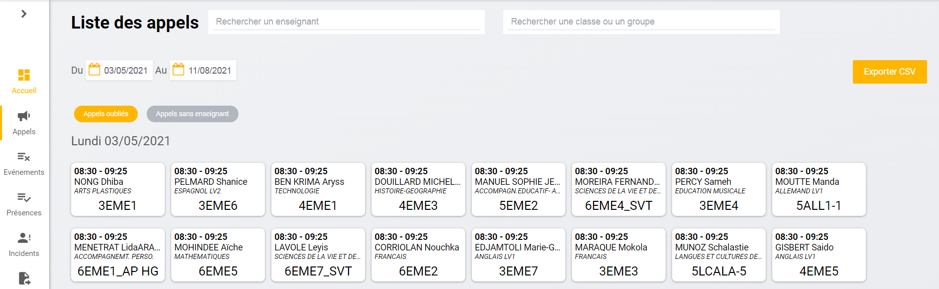This screenshot has height=289, width=939.
Task: Open the start date calendar icon
Action: pyautogui.click(x=94, y=70)
